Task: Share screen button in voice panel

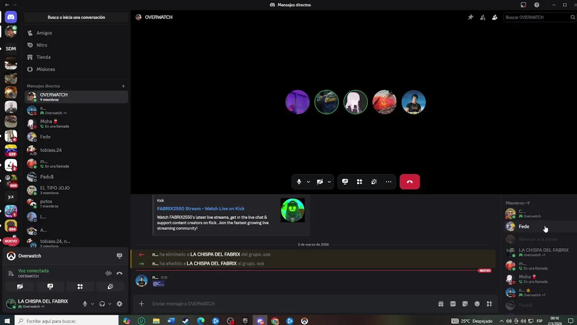Action: click(x=50, y=287)
